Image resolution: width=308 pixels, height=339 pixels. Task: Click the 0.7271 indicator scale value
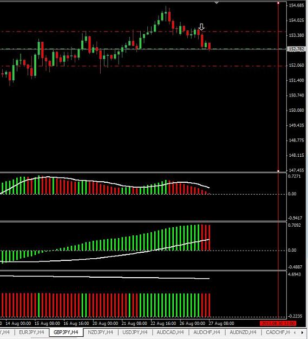pyautogui.click(x=294, y=176)
